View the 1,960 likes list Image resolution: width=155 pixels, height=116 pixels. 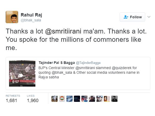[x=33, y=100]
